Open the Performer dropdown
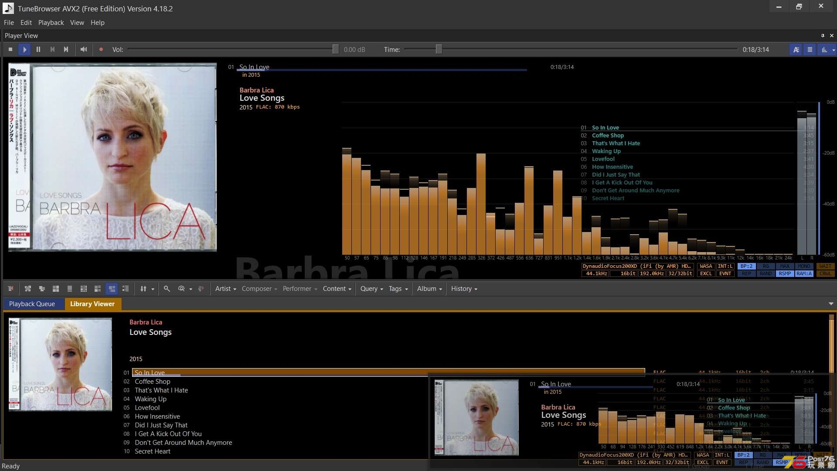 (x=300, y=289)
